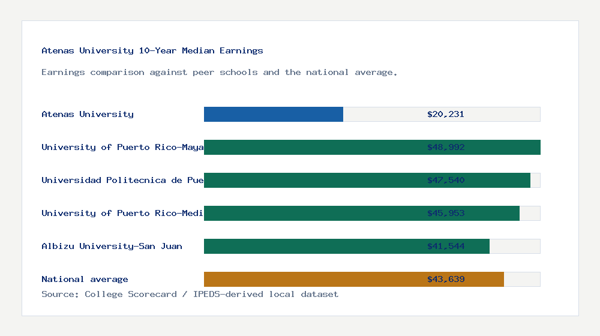
Task: Click the blue Atenas University earnings bar
Action: point(274,115)
